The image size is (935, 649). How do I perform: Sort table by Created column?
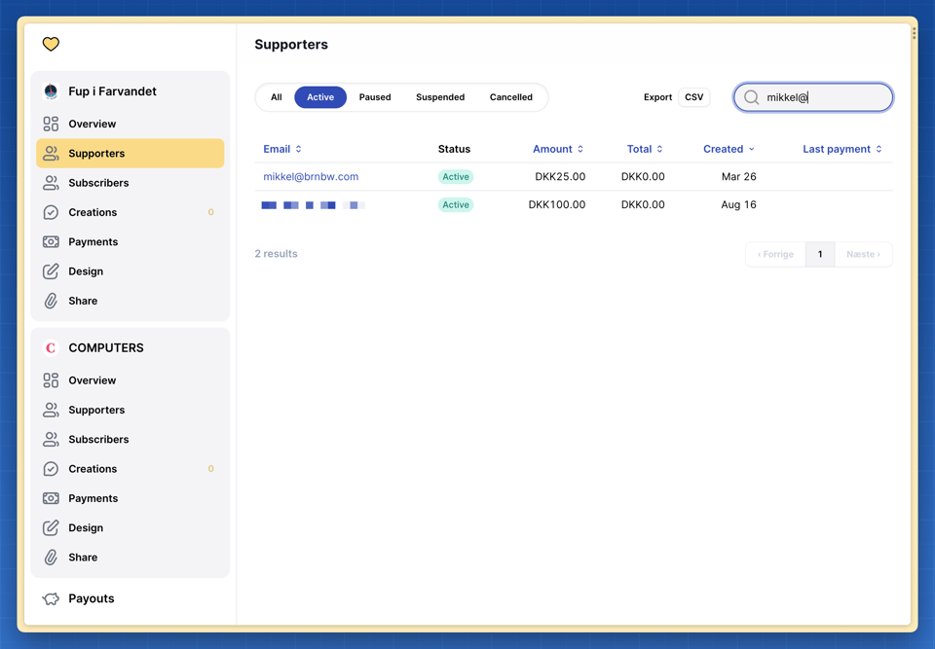pyautogui.click(x=729, y=149)
